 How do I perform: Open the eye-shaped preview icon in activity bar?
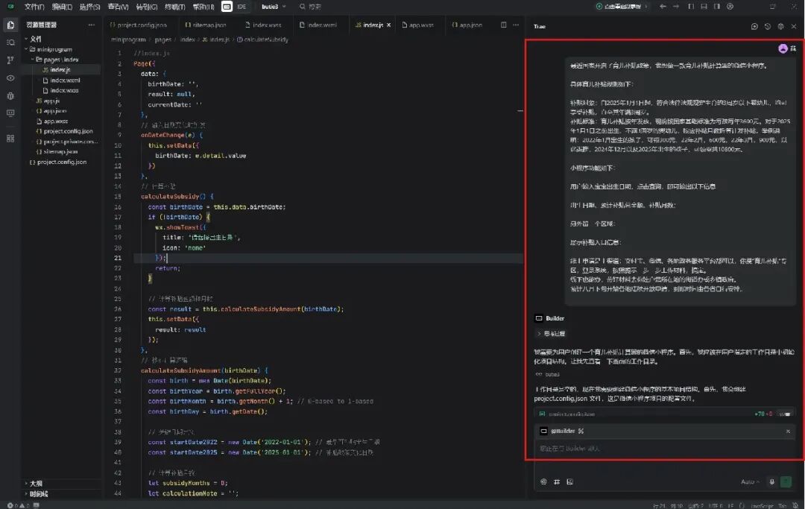point(10,78)
